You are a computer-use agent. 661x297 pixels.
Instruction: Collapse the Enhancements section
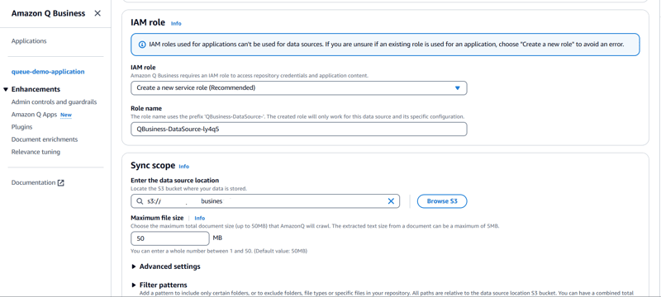point(6,89)
